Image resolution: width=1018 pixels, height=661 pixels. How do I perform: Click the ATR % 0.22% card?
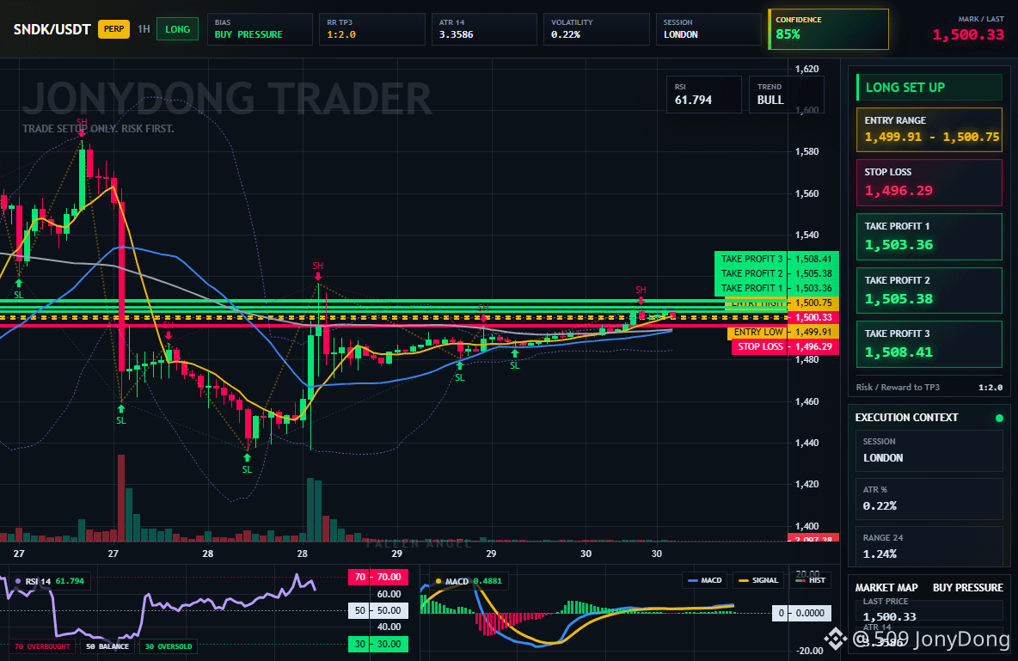click(x=929, y=499)
